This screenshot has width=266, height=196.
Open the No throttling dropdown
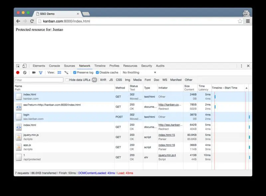pos(139,73)
